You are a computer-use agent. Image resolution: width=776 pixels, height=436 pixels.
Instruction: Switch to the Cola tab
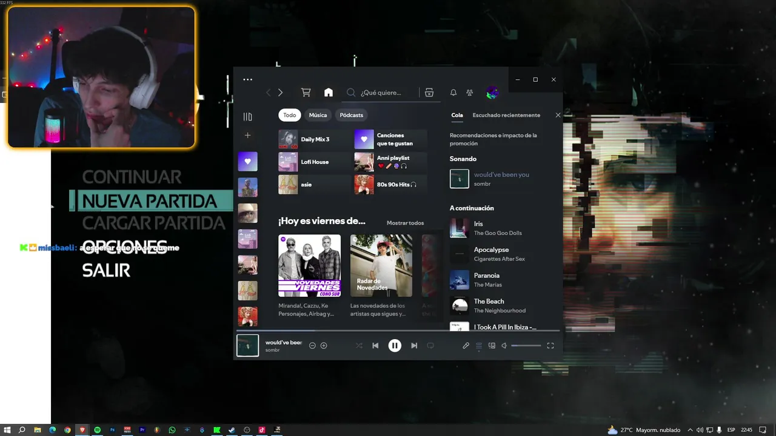click(x=457, y=115)
